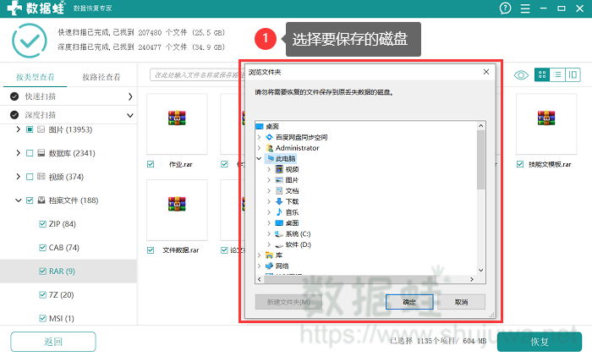This screenshot has width=592, height=362.
Task: Click the 返回 button
Action: (x=52, y=342)
